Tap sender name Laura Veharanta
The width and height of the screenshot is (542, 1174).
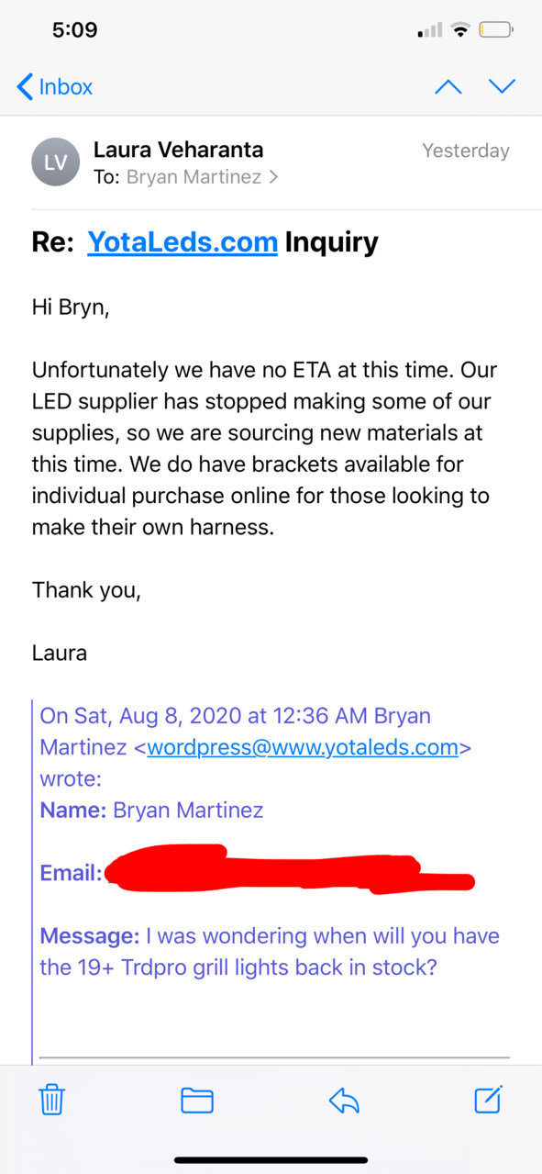pyautogui.click(x=178, y=150)
